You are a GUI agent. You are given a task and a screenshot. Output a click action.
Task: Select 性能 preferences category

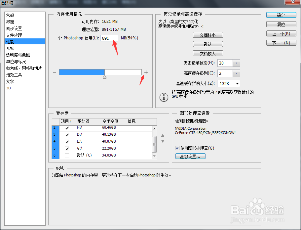pos(25,42)
